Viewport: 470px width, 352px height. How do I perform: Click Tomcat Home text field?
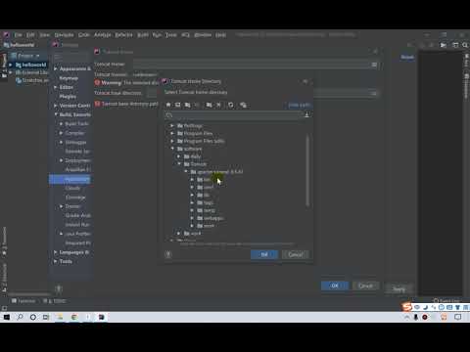coord(252,65)
